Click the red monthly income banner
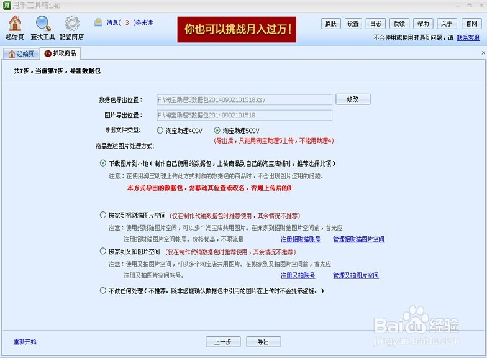The image size is (487, 358). point(237,29)
